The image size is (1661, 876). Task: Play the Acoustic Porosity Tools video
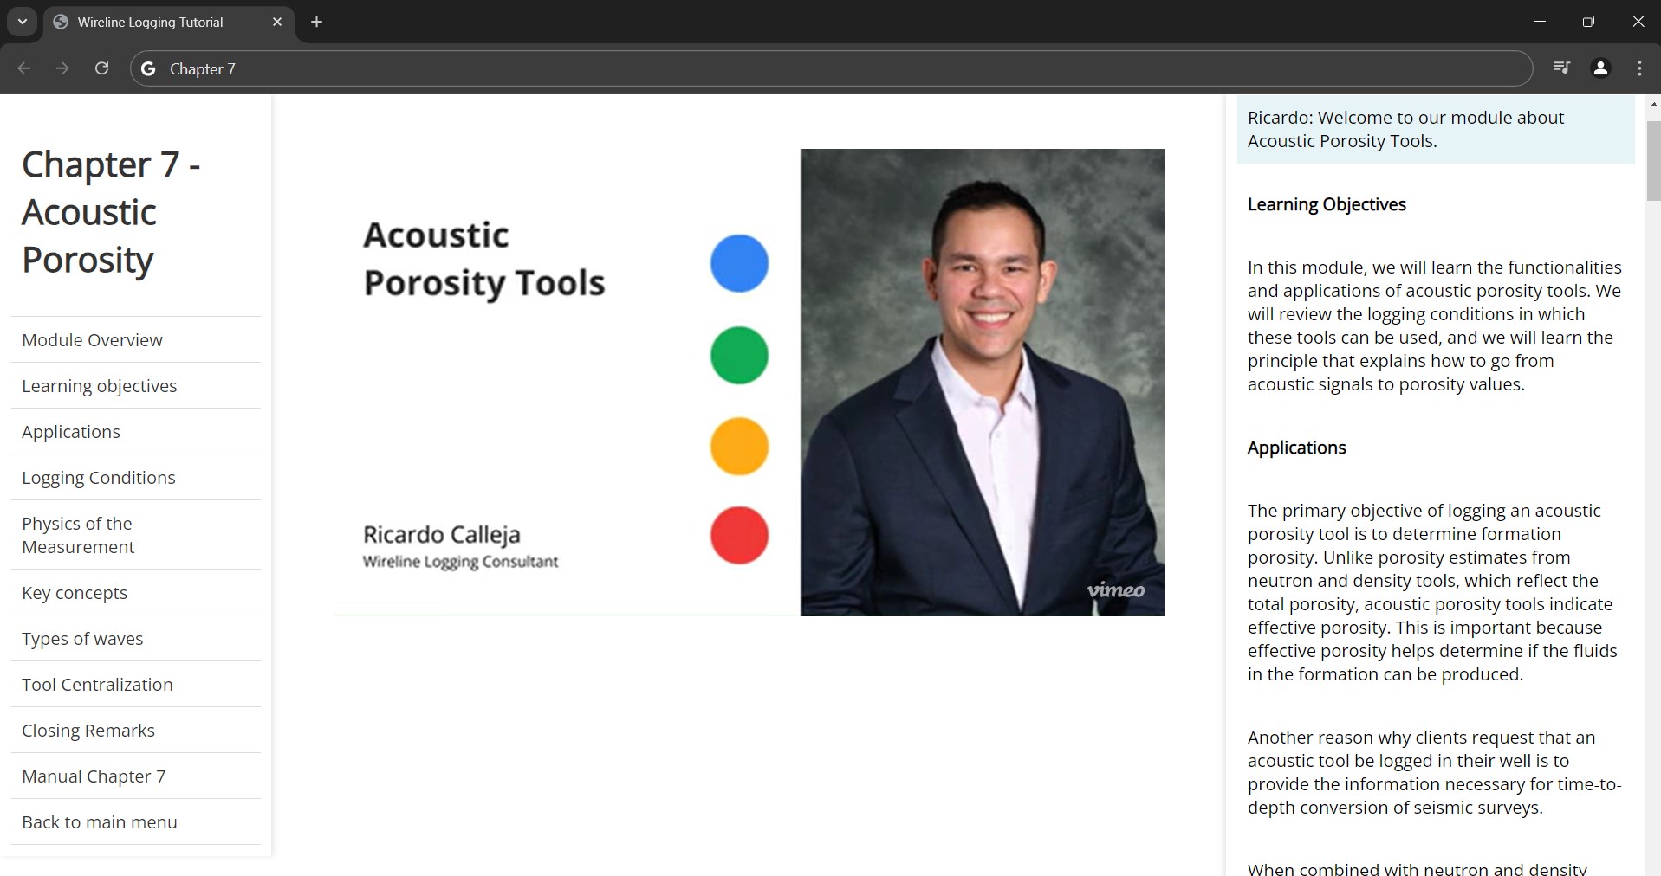[x=749, y=382]
